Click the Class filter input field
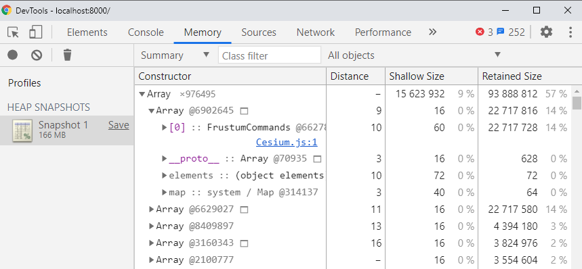 (x=270, y=55)
